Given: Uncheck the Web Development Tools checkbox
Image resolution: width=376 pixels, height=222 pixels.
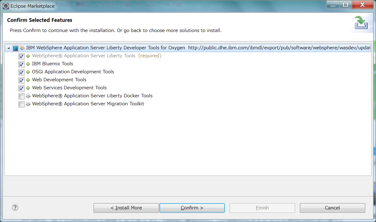Looking at the screenshot, I should [22, 80].
